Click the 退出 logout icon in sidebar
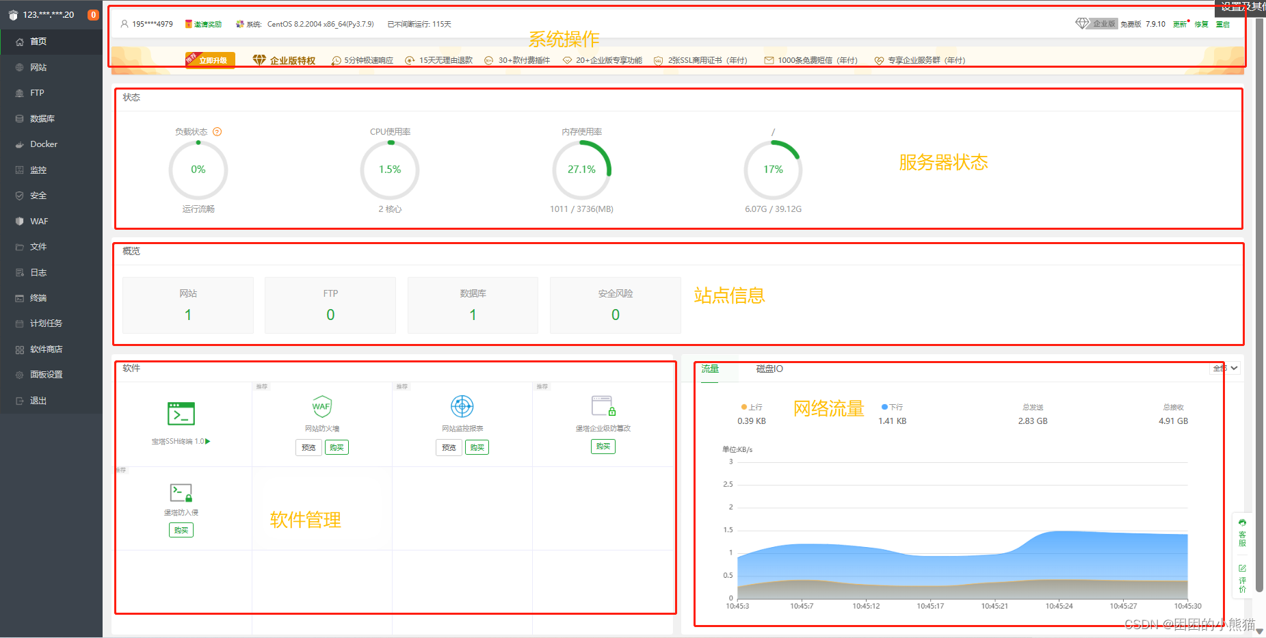This screenshot has height=638, width=1266. pos(20,401)
